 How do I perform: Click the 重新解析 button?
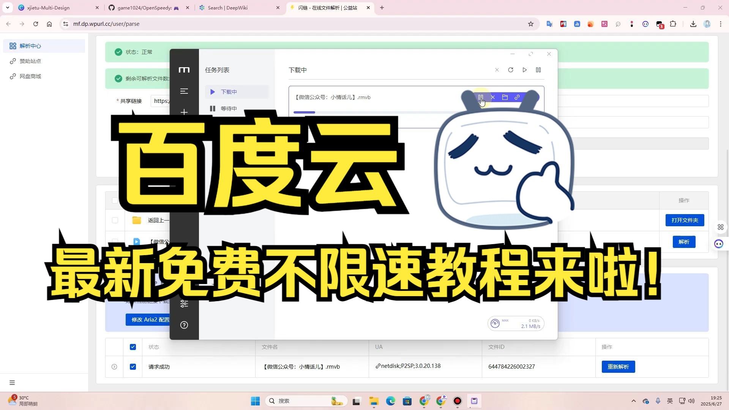pos(618,367)
